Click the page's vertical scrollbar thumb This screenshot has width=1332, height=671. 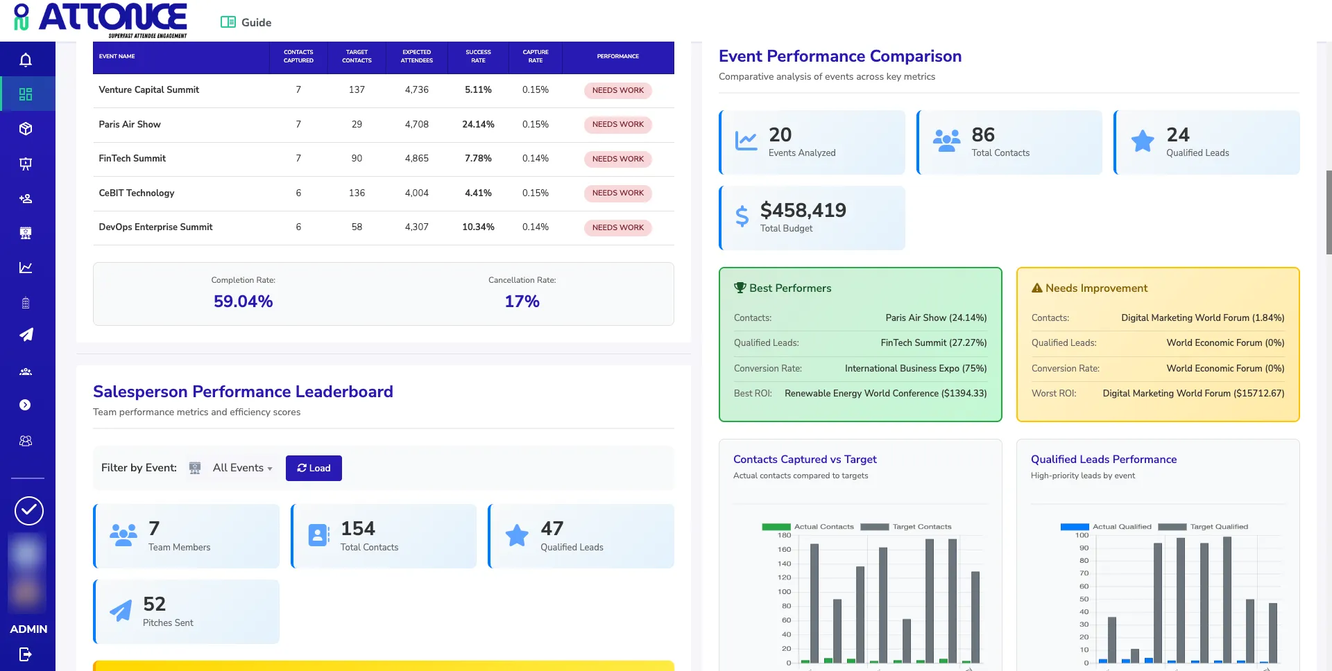[x=1329, y=211]
